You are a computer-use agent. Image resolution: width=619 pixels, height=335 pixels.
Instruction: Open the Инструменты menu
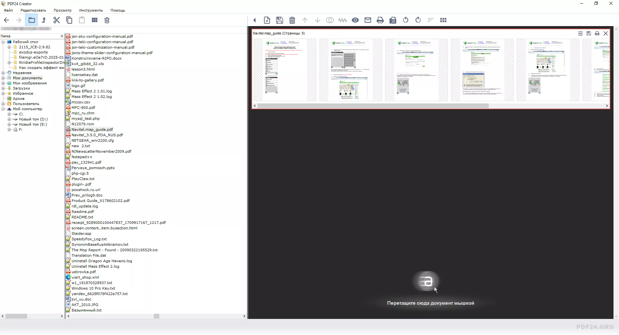(x=91, y=10)
